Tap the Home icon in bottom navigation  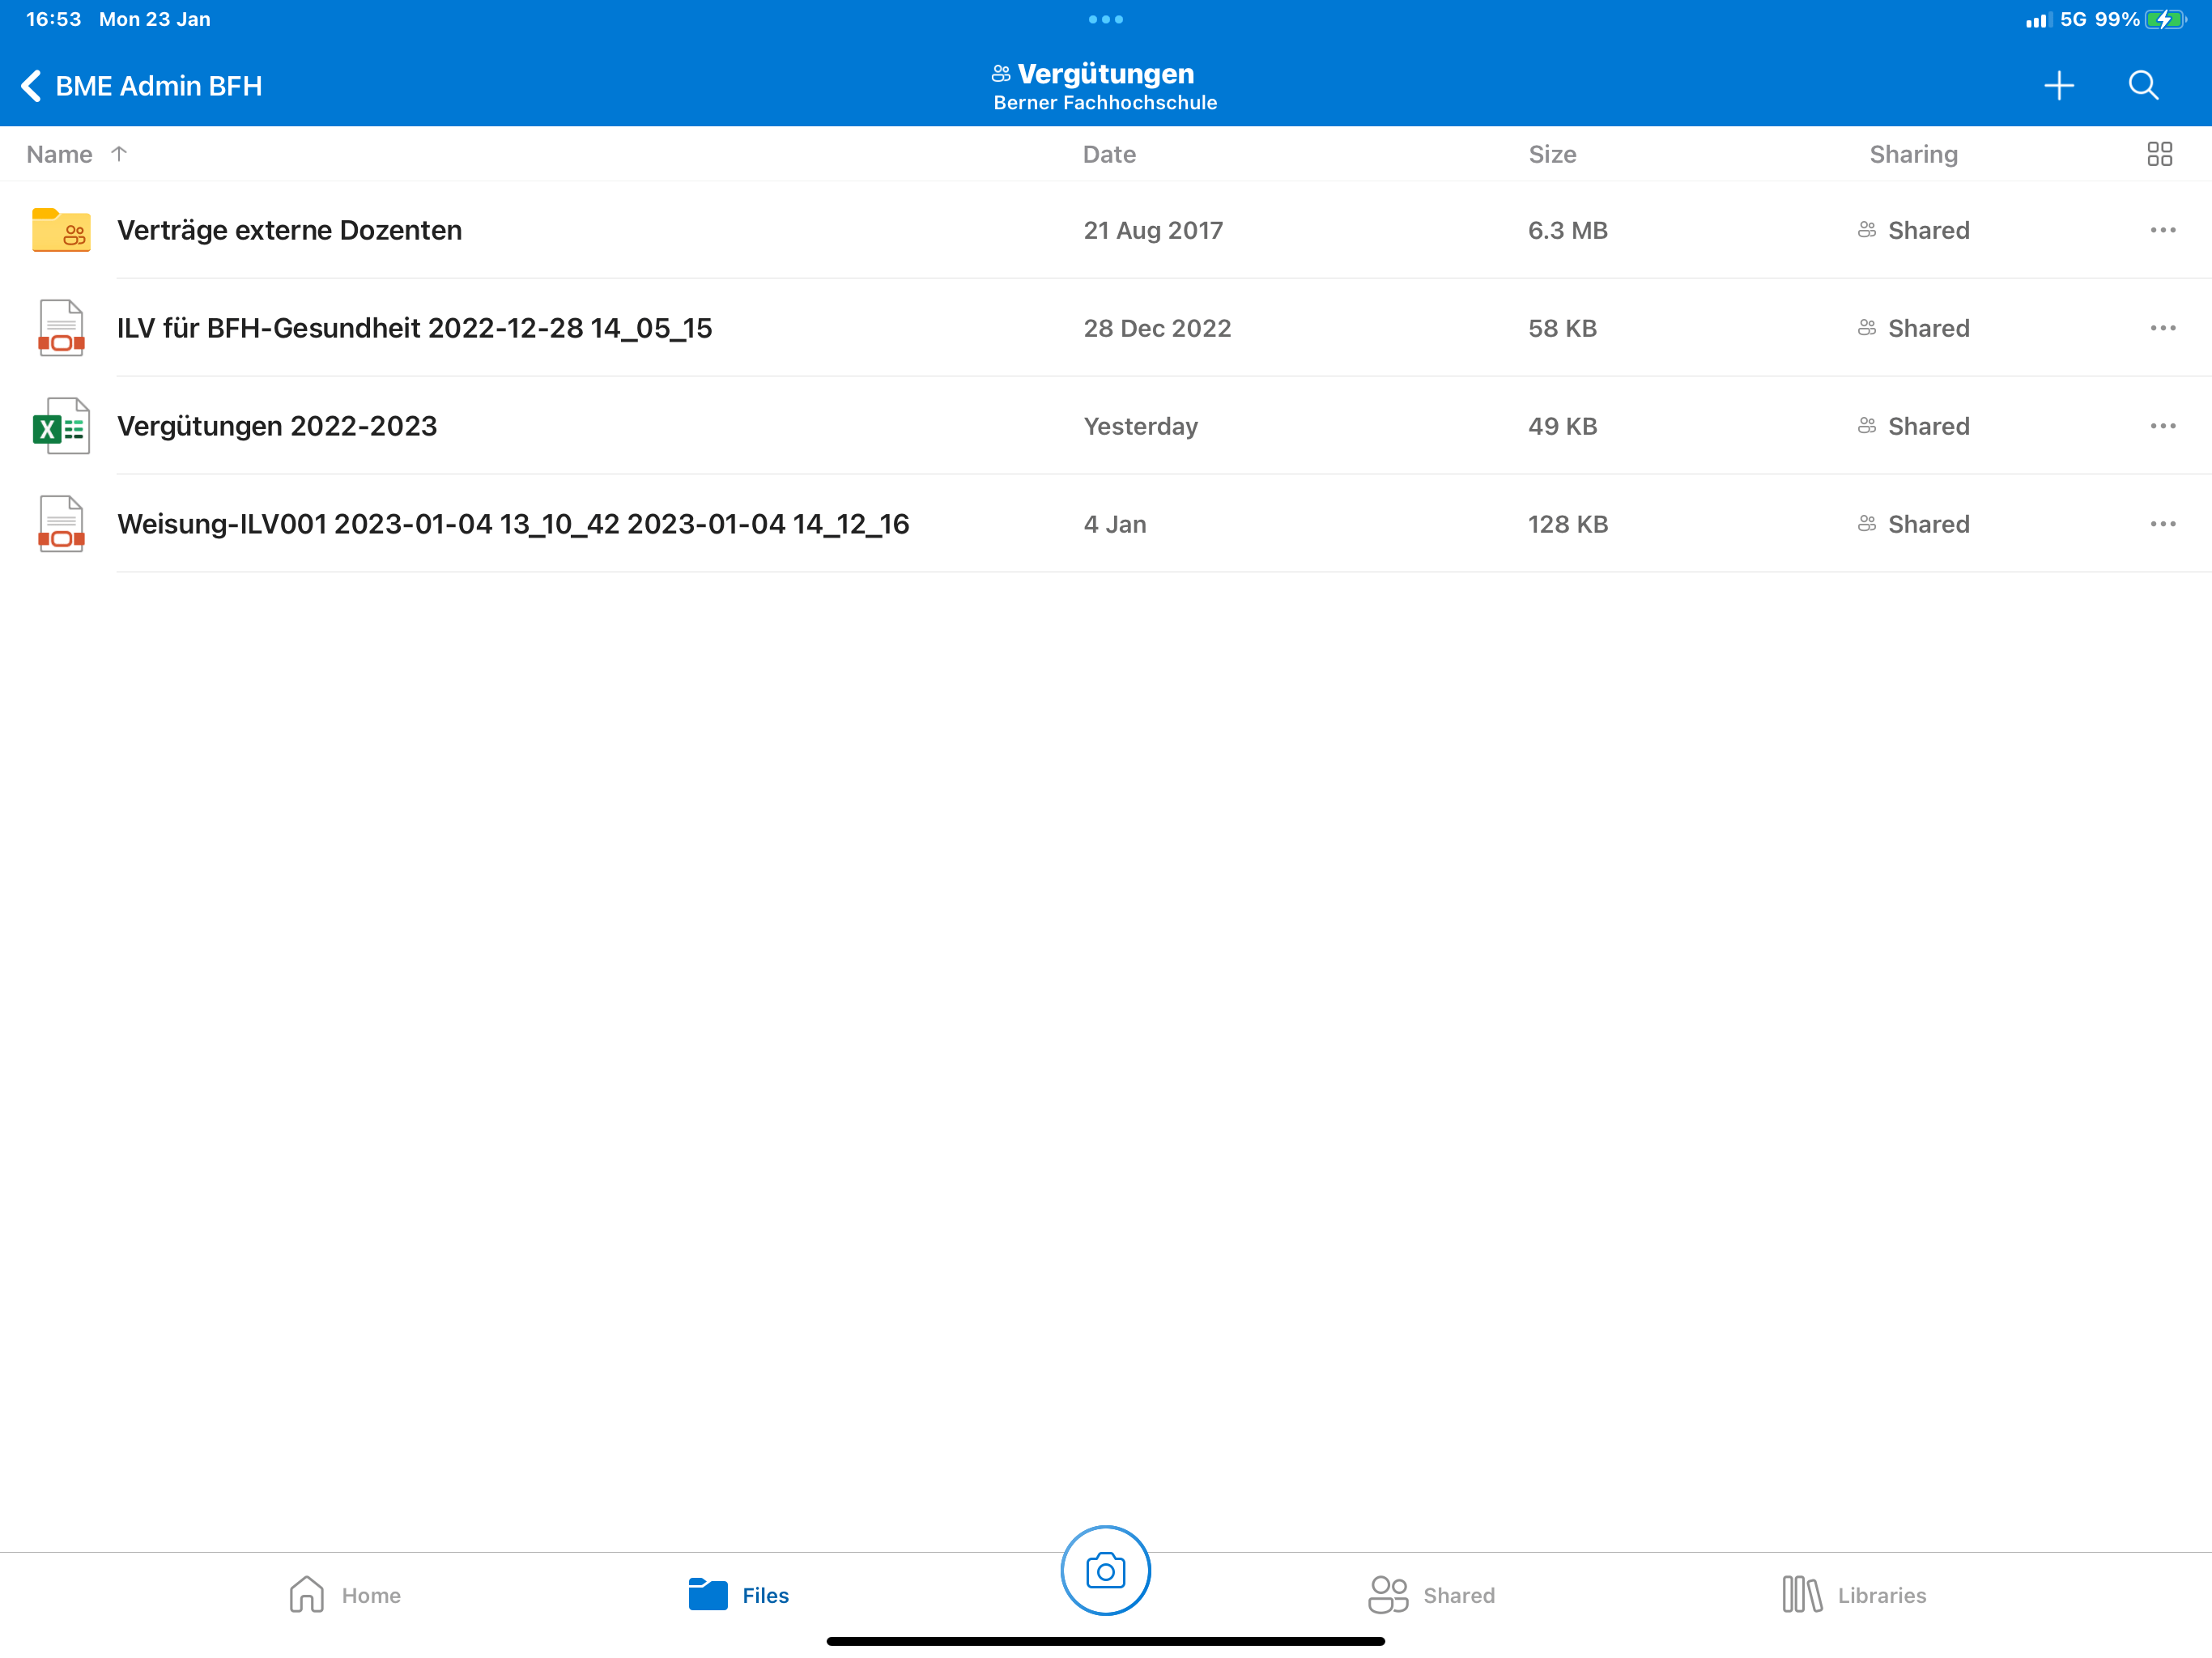pyautogui.click(x=306, y=1595)
